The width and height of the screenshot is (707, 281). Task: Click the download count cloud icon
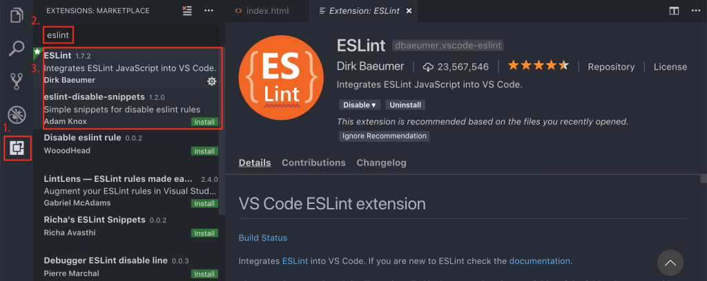click(x=428, y=67)
